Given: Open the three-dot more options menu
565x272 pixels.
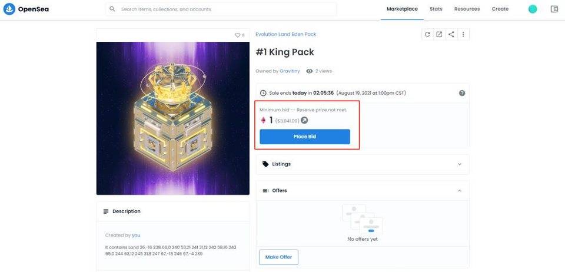Looking at the screenshot, I should click(x=463, y=34).
